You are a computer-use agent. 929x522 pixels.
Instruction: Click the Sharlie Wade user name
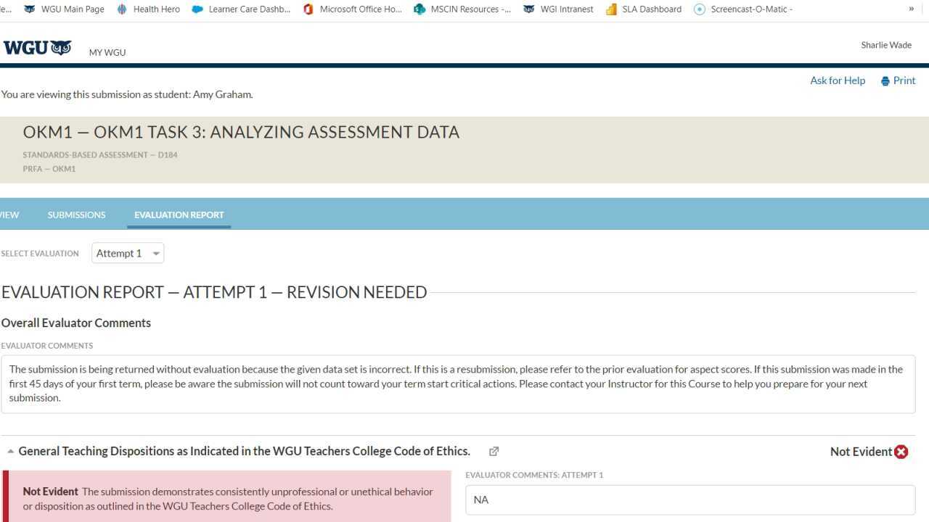pos(886,45)
